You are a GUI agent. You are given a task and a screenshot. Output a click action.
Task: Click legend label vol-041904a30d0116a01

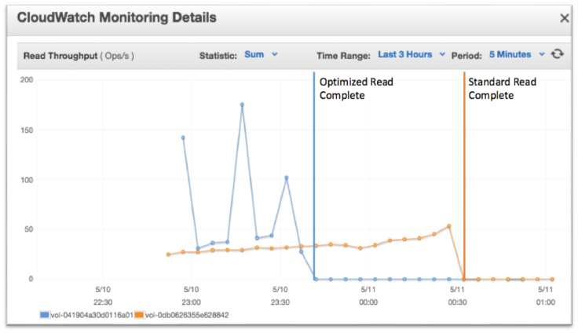[91, 315]
